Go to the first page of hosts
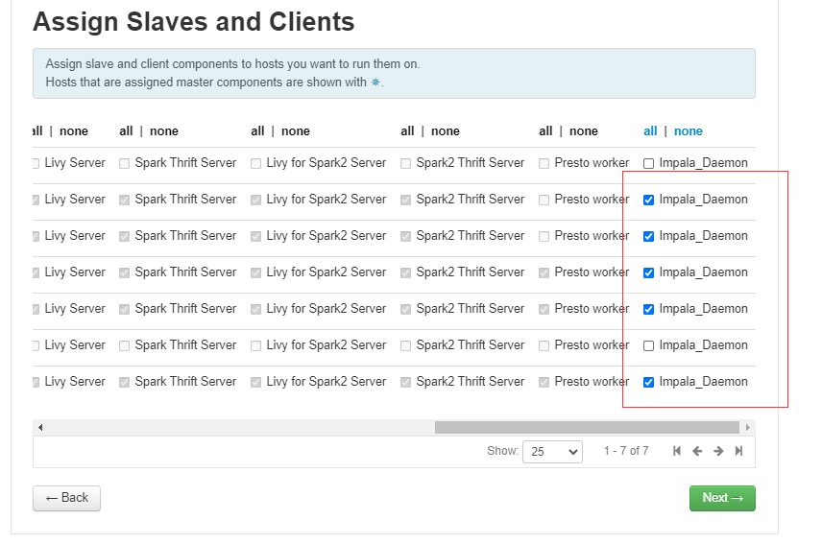The height and width of the screenshot is (544, 822). pyautogui.click(x=677, y=451)
